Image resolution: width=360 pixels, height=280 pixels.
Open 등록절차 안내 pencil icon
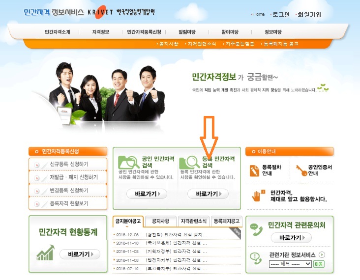(254, 170)
